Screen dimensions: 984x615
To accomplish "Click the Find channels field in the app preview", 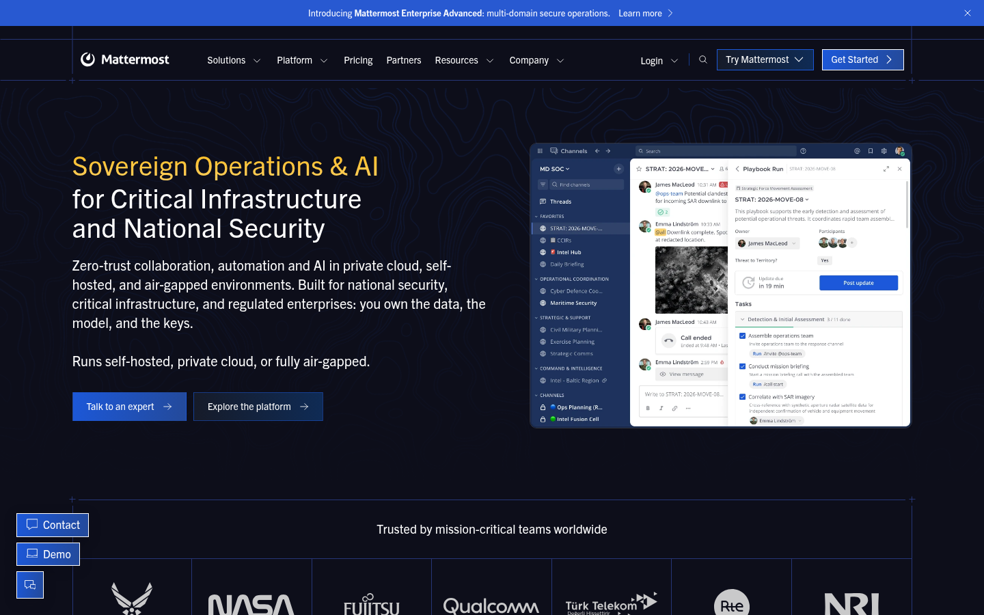I will 586,184.
